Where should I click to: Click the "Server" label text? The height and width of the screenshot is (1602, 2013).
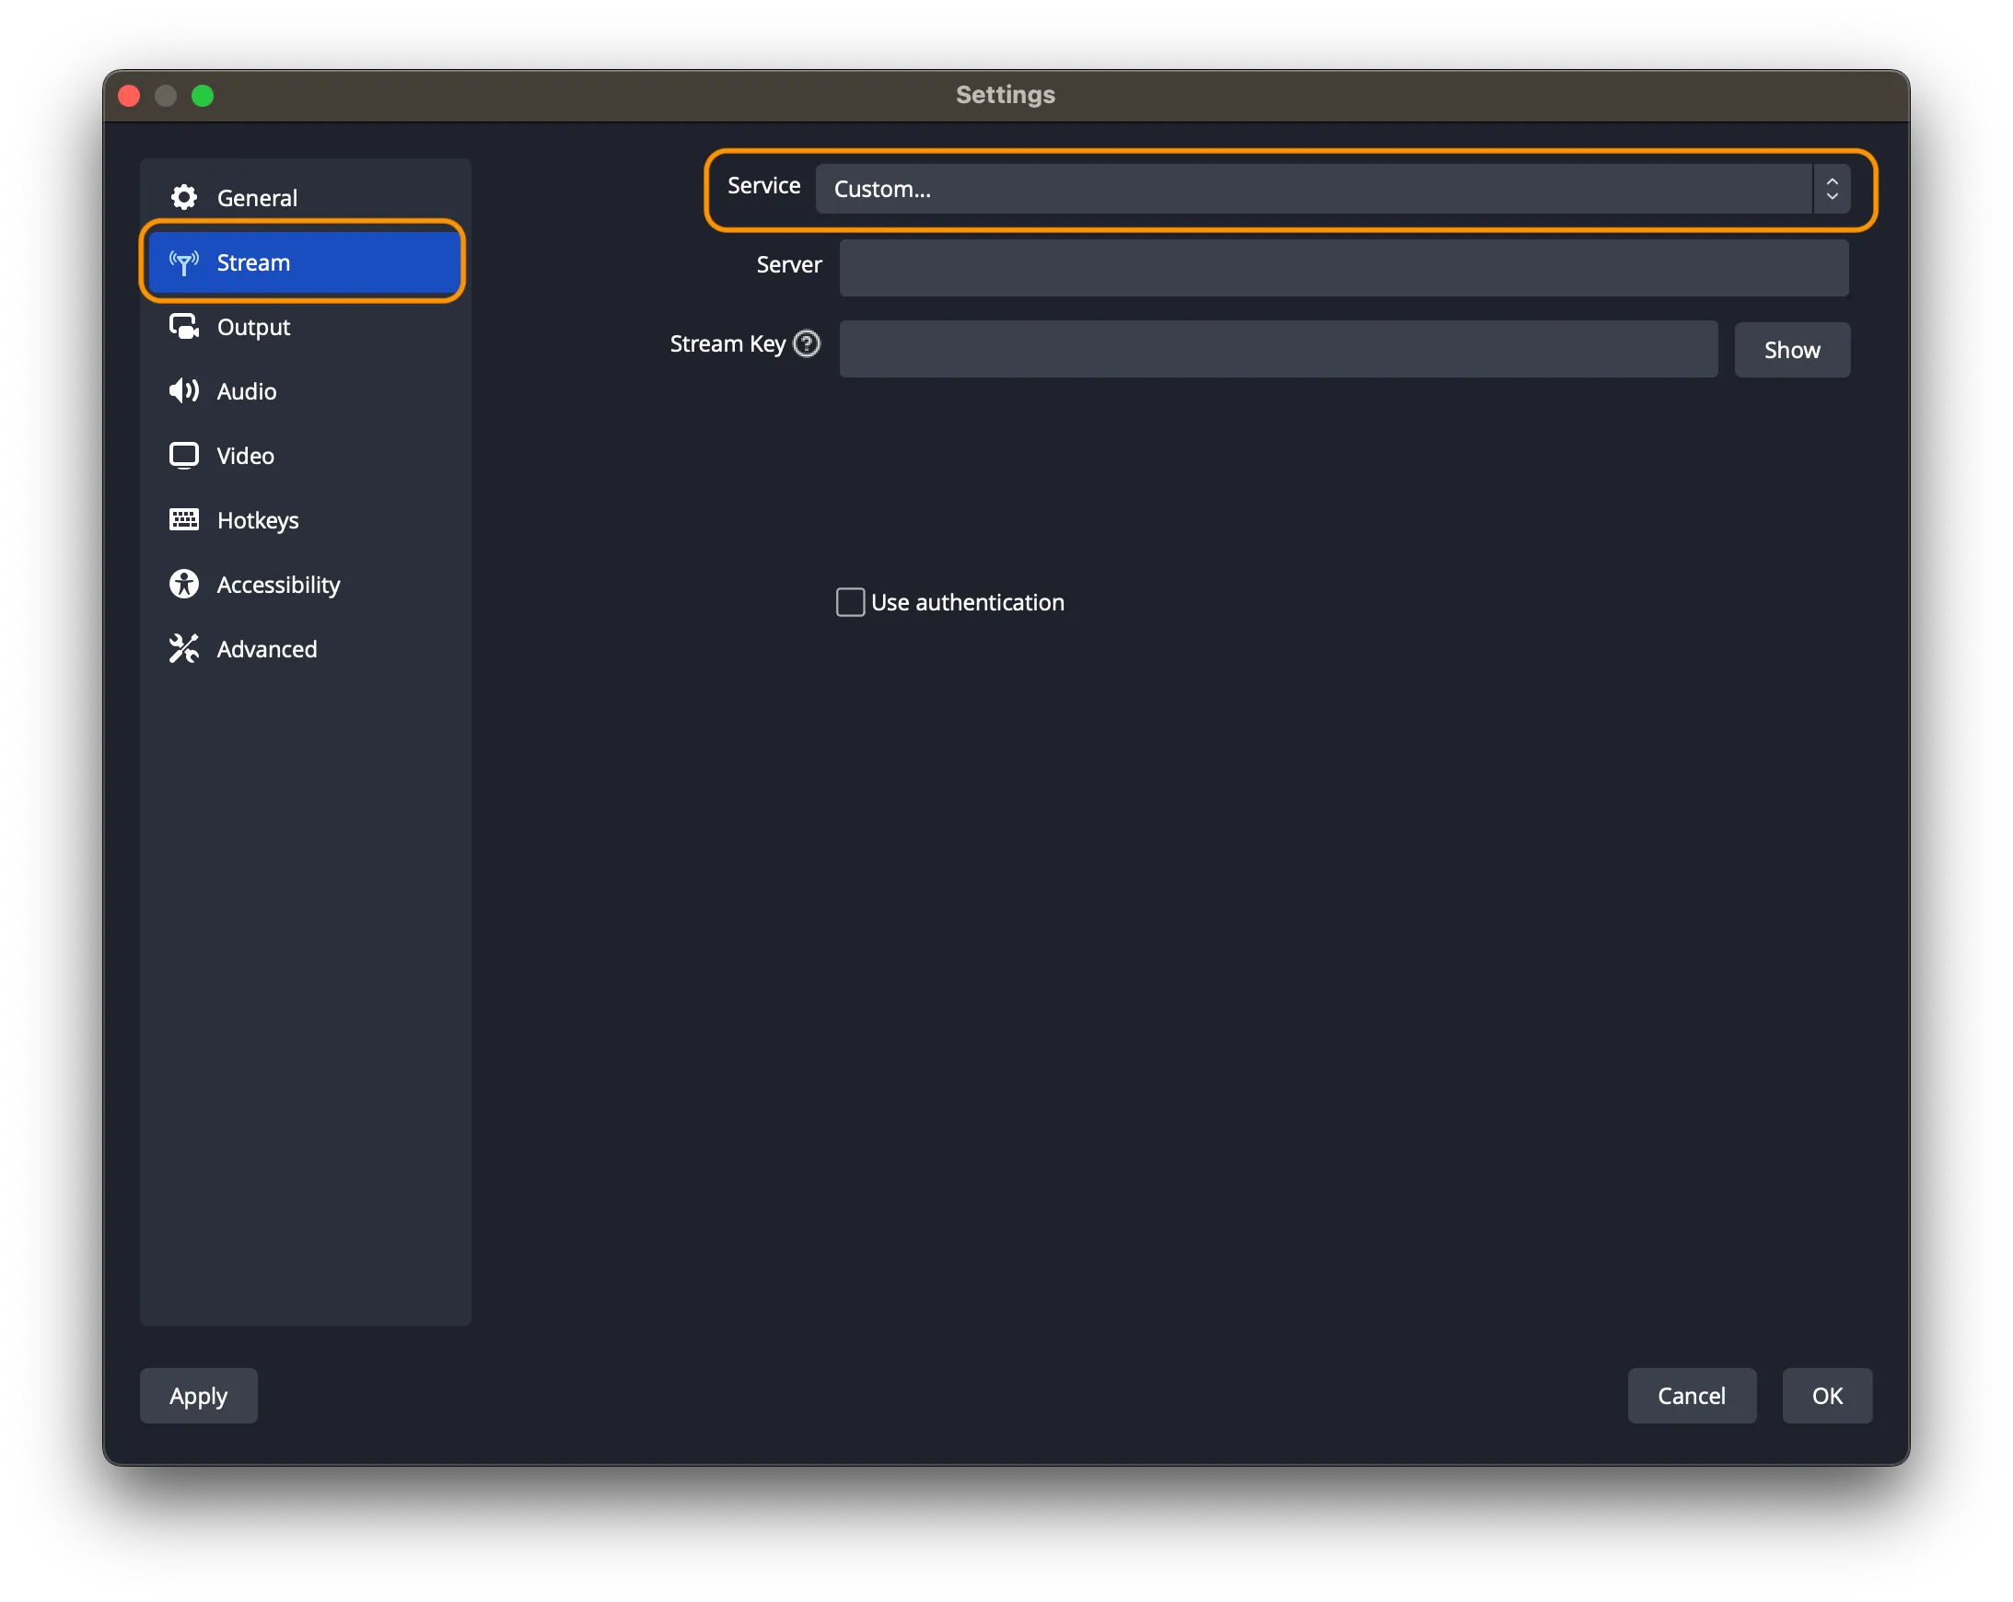[x=789, y=264]
